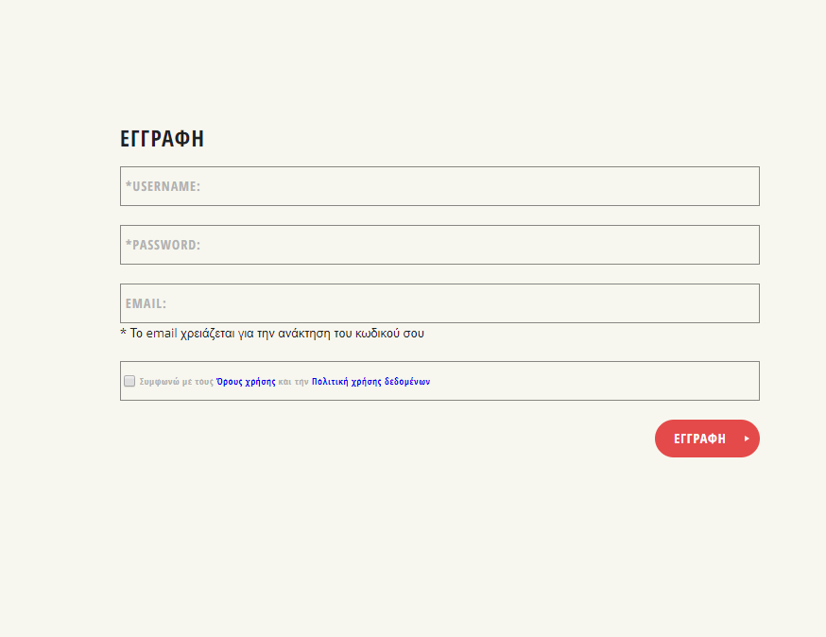Click the right end of the username field
The height and width of the screenshot is (637, 826).
[737, 186]
